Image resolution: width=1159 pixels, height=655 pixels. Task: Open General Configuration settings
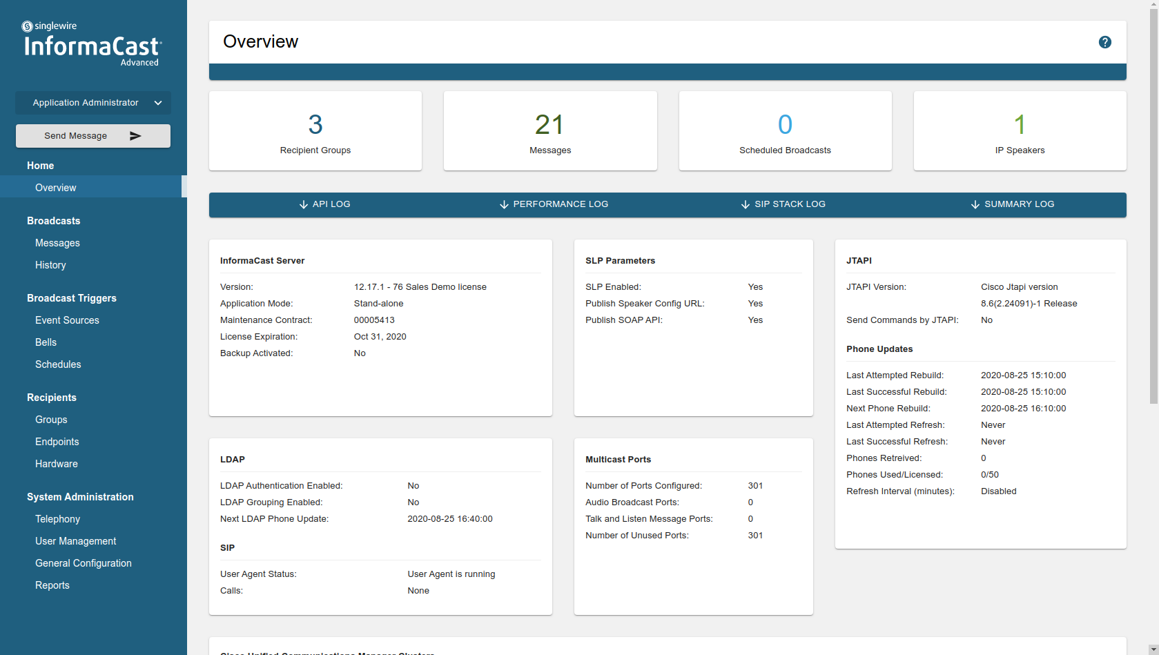[83, 563]
